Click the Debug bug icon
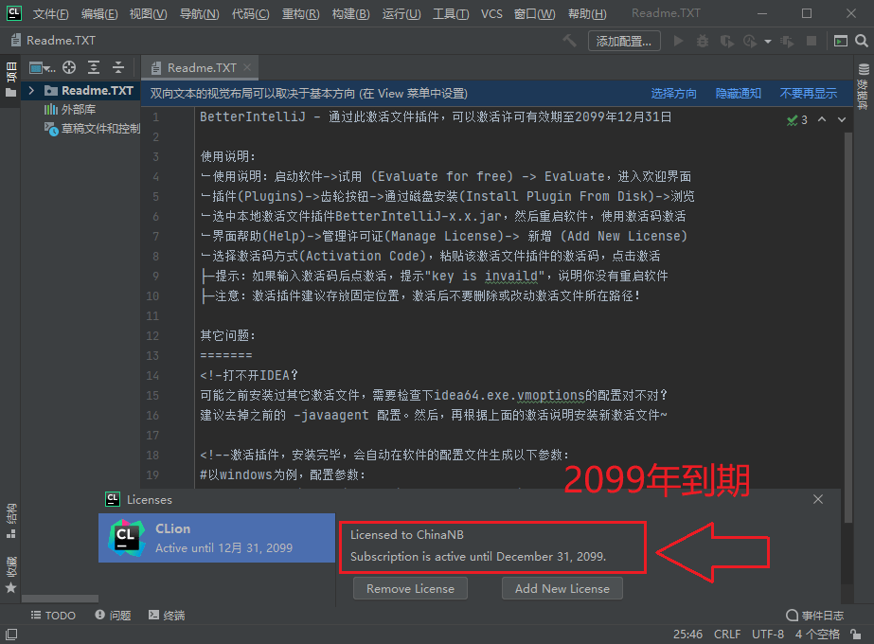 click(x=703, y=41)
